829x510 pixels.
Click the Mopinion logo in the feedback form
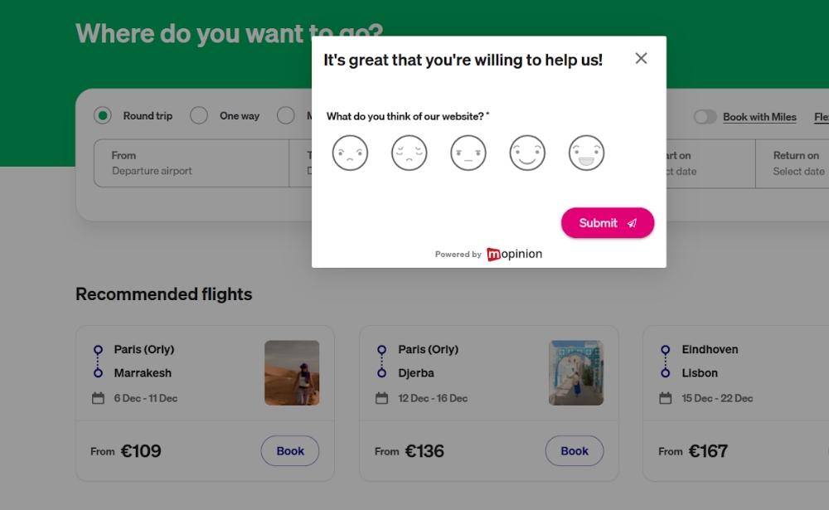click(514, 254)
